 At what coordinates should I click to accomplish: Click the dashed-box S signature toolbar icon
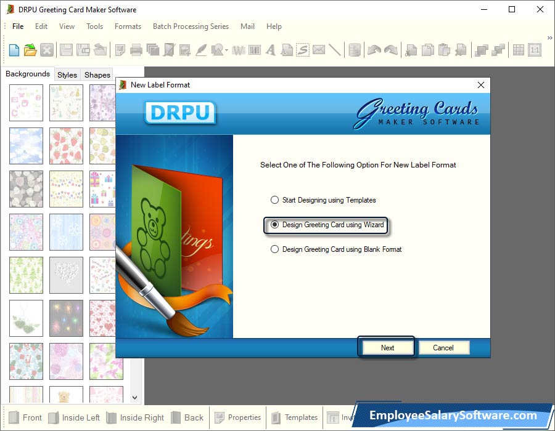(x=303, y=50)
